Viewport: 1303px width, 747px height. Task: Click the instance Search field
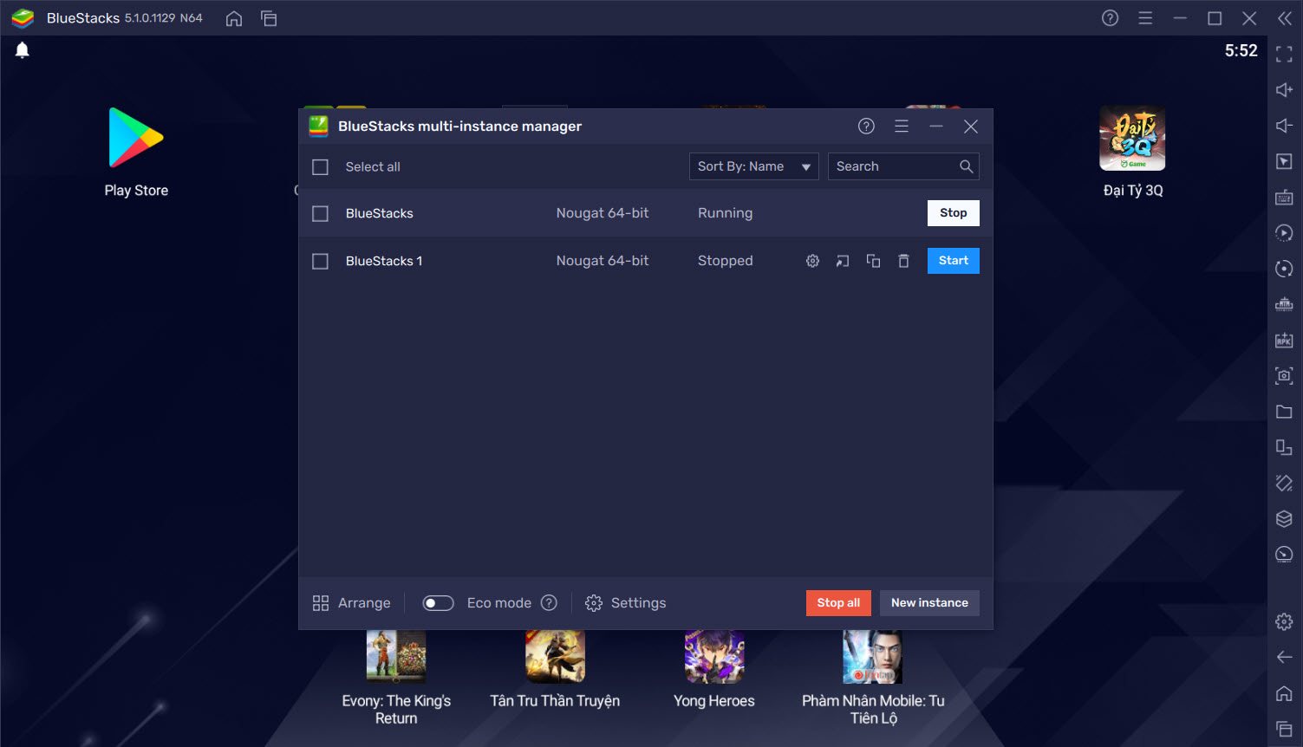903,166
